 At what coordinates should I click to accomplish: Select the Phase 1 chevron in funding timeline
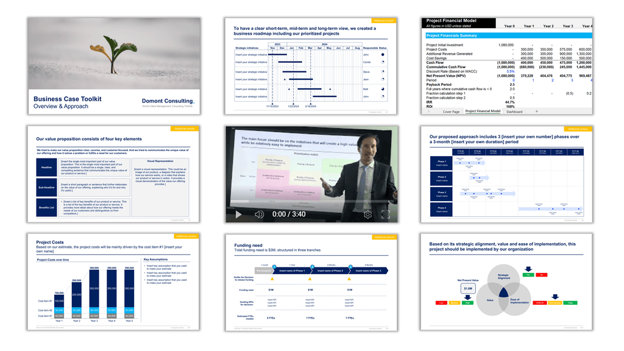tap(292, 271)
